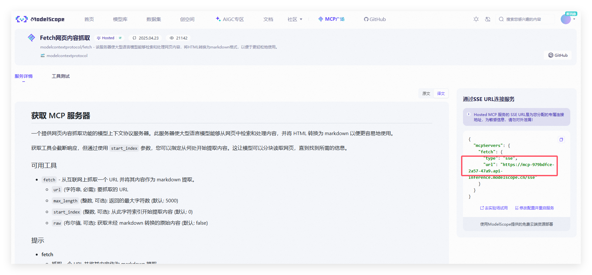Toggle the light/dark theme sun icon

point(476,19)
